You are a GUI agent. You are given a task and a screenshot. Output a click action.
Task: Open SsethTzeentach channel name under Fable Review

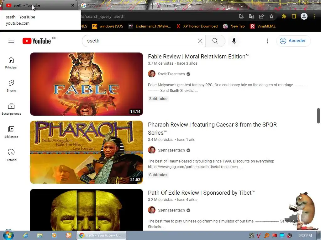coord(171,74)
